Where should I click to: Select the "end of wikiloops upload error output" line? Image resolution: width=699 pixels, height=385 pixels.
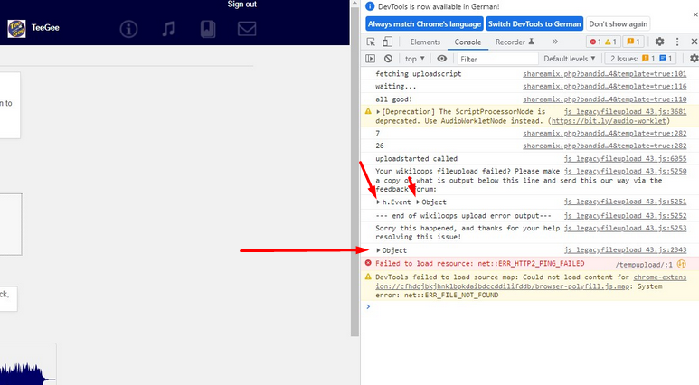pos(463,216)
